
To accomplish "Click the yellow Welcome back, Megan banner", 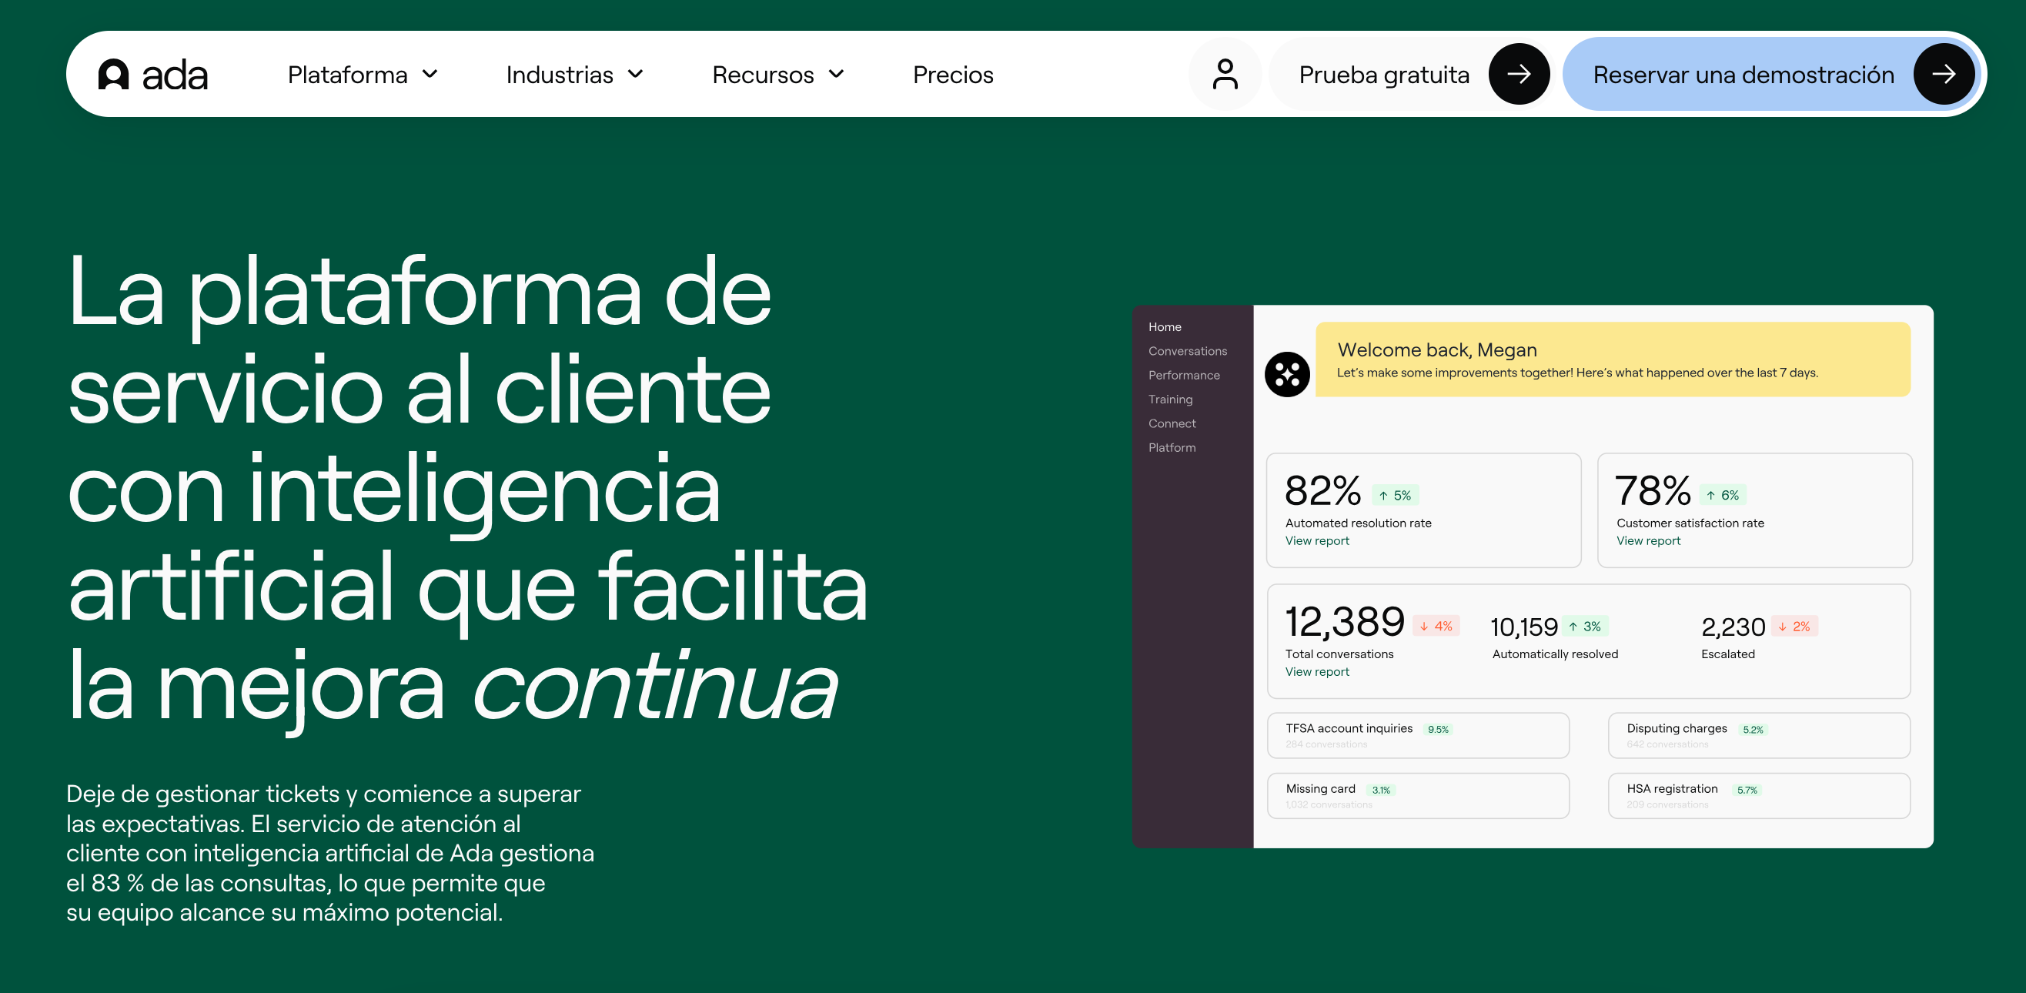I will coord(1613,359).
